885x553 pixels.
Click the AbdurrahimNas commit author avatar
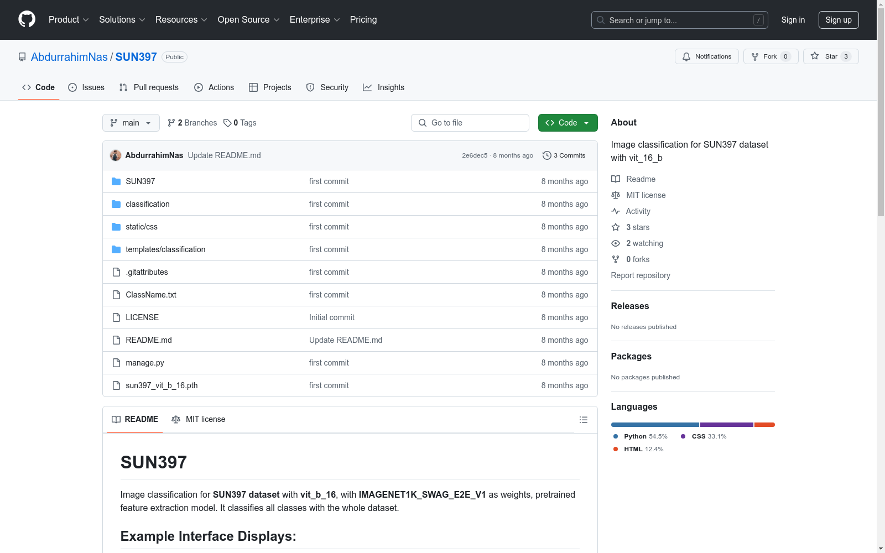click(116, 155)
